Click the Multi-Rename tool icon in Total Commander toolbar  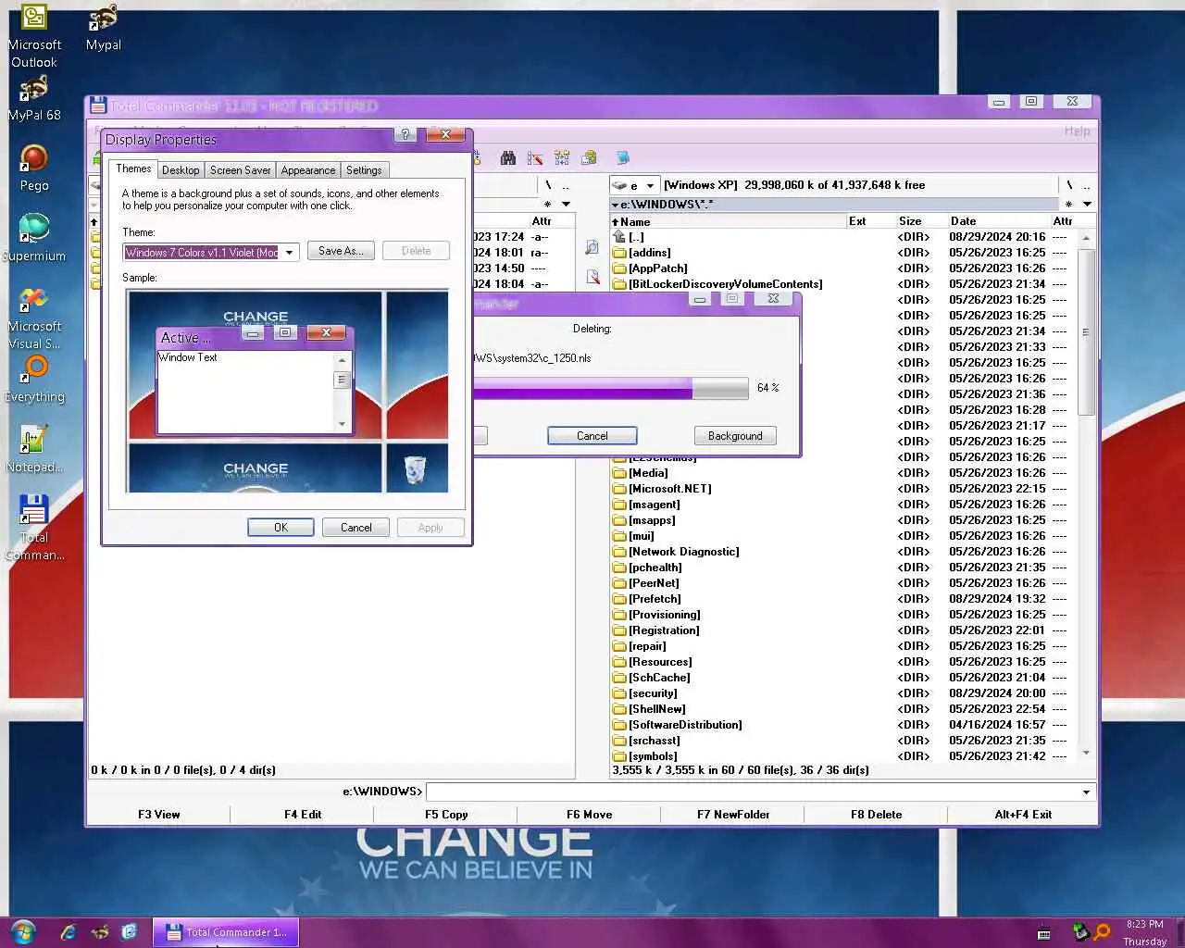(534, 158)
